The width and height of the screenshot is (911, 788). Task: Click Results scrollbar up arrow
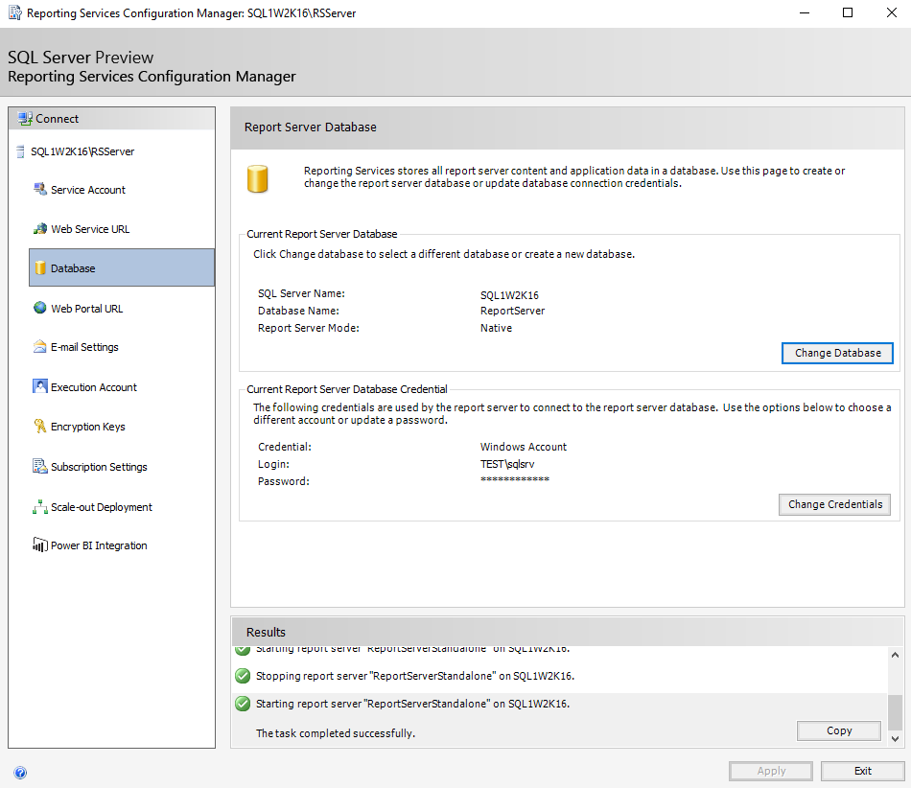(x=895, y=655)
